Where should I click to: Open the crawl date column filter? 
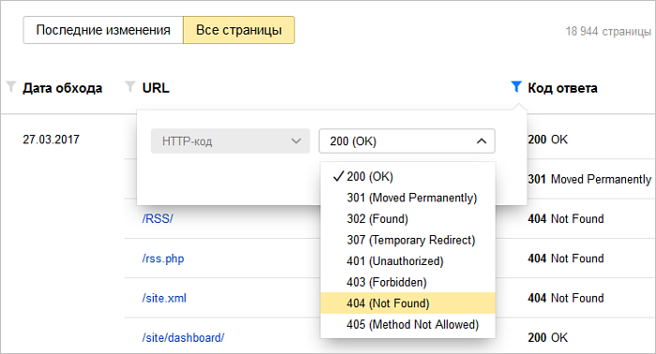coord(11,87)
